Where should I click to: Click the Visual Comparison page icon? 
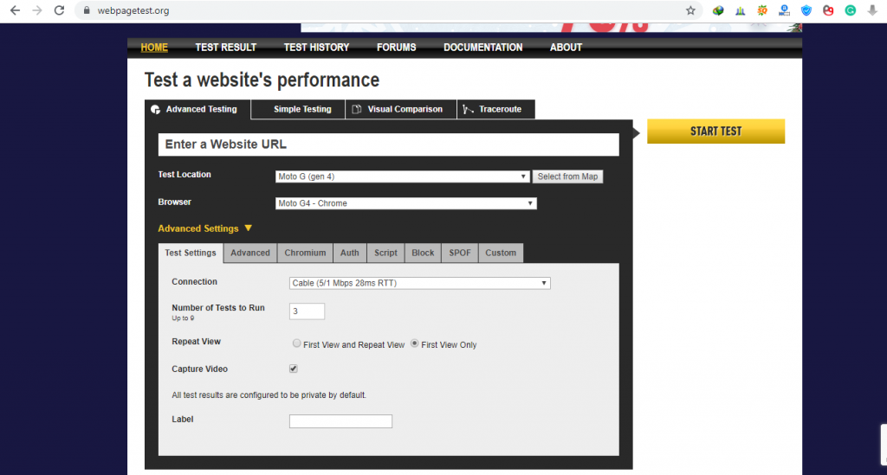pyautogui.click(x=356, y=109)
